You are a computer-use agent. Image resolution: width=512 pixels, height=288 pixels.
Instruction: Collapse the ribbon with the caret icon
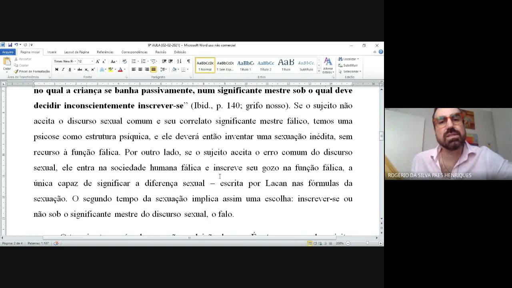(x=375, y=52)
